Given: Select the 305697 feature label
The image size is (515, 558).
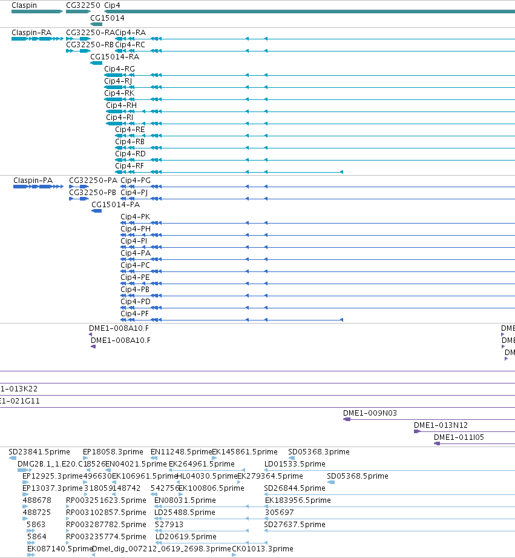Looking at the screenshot, I should point(280,513).
